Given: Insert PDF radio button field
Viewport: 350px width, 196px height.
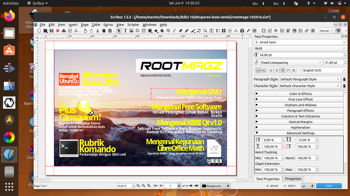Looking at the screenshot, I should tap(276, 31).
